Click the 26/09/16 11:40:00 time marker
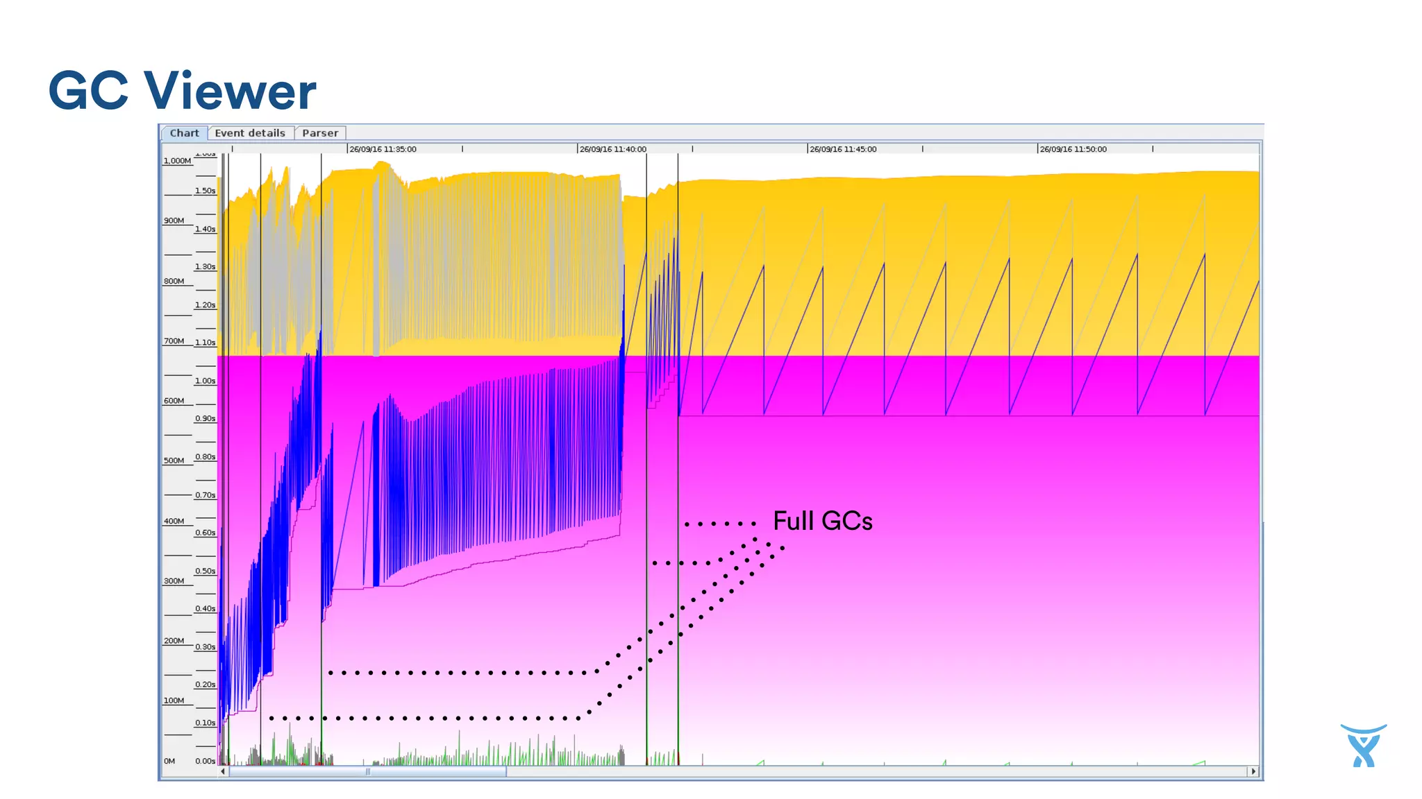 click(612, 149)
